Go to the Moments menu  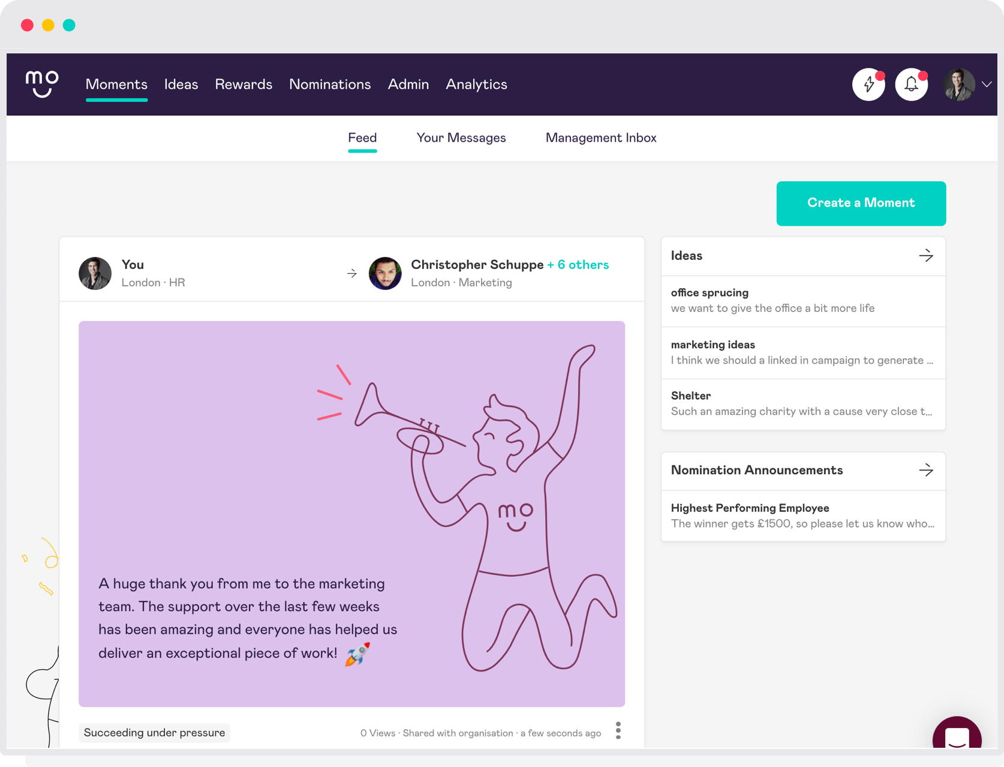116,85
